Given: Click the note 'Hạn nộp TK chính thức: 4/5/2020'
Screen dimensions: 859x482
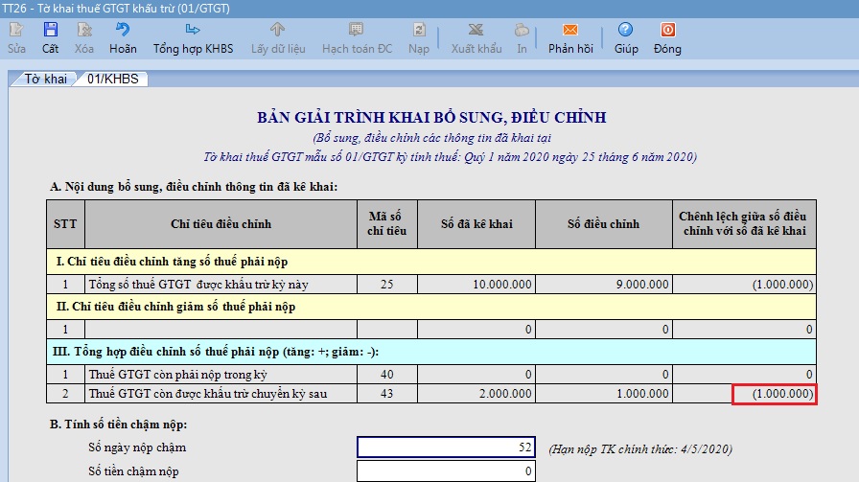Looking at the screenshot, I should coord(639,449).
